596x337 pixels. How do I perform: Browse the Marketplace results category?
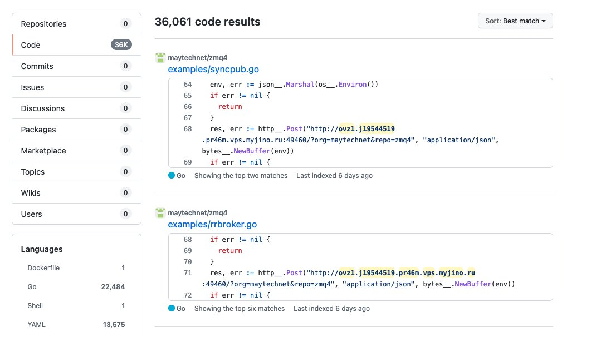tap(45, 151)
